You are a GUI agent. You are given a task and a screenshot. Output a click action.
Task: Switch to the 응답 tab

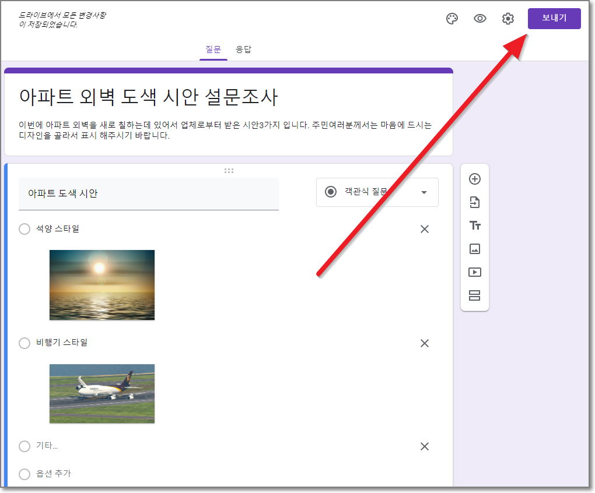244,50
